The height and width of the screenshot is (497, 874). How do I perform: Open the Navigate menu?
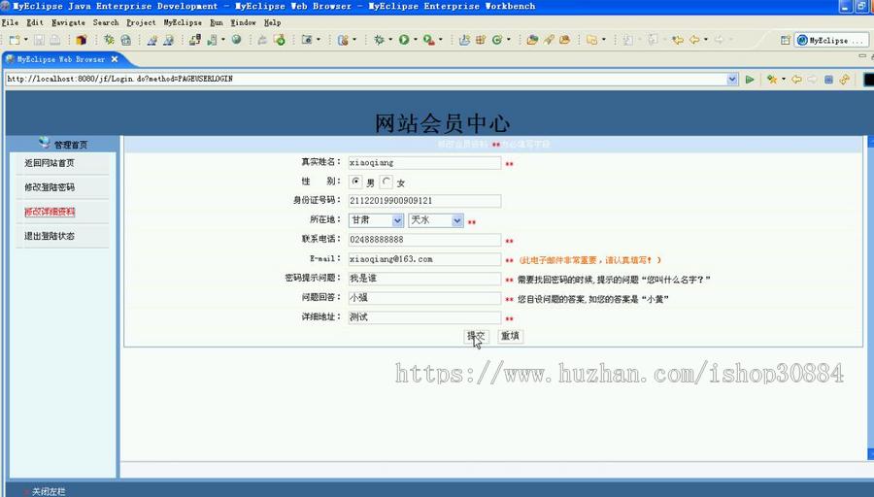click(x=68, y=22)
